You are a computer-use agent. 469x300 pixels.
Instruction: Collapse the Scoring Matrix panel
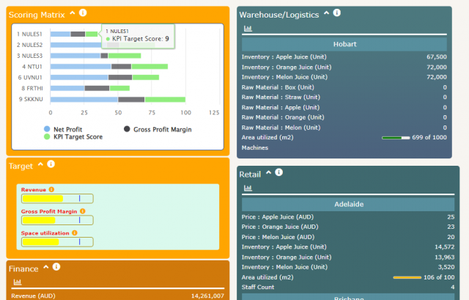click(x=73, y=13)
